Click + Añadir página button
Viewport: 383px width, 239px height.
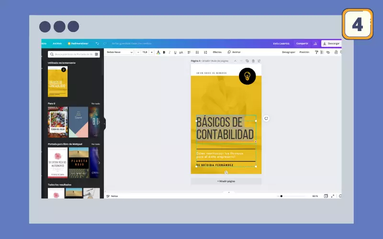point(226,181)
